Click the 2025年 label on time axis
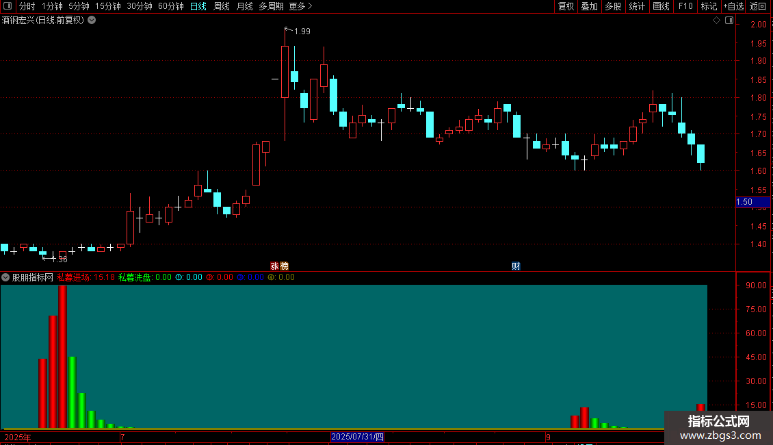The image size is (773, 445). pyautogui.click(x=18, y=437)
